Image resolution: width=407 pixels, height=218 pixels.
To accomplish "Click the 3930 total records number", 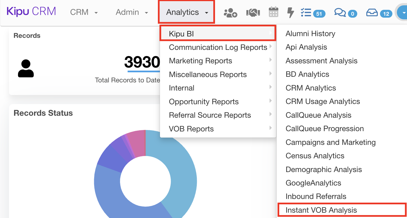I will pyautogui.click(x=142, y=62).
